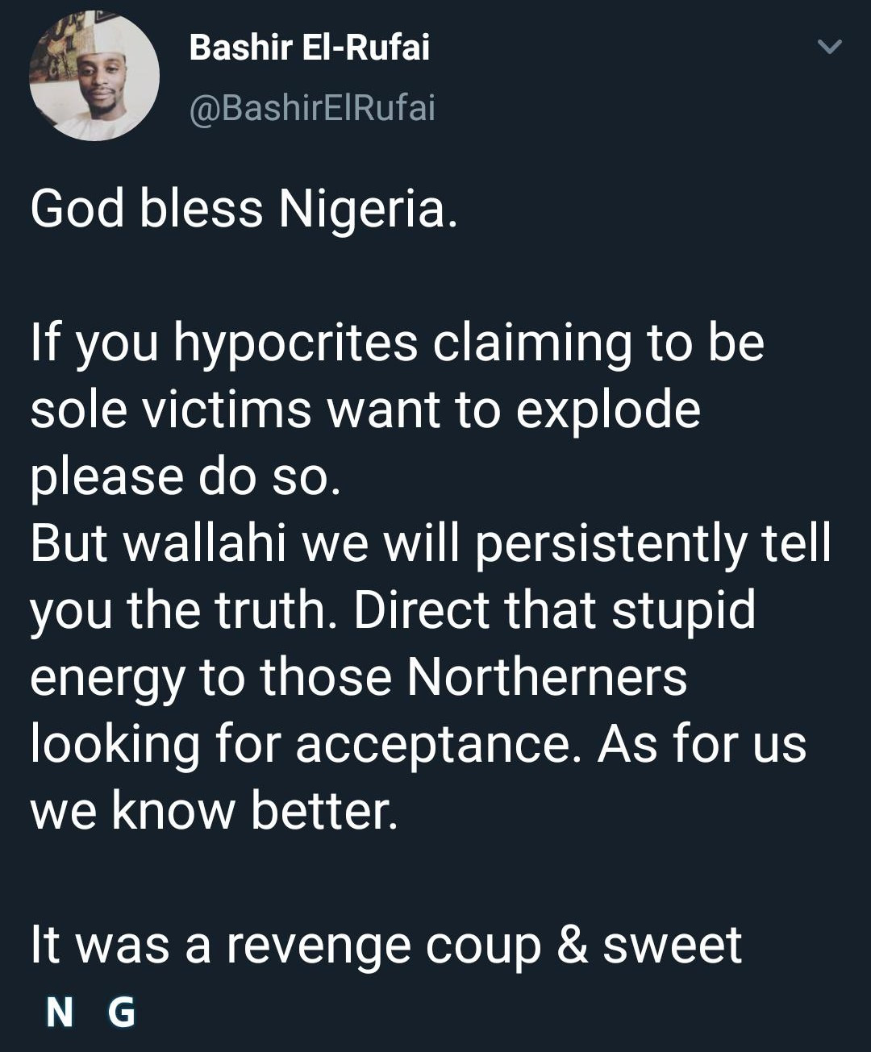Click the word "sweet" in the last line
871x1052 pixels.
672,945
